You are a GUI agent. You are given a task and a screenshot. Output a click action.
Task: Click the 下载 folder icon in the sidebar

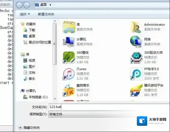pos(25,30)
